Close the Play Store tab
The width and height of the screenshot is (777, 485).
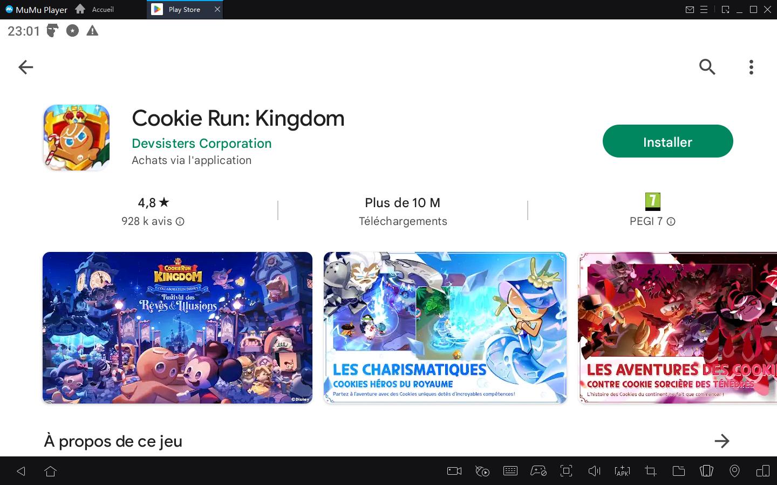click(217, 10)
